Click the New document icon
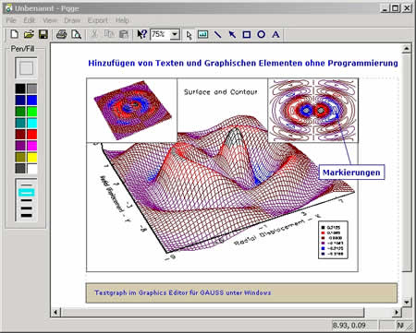Viewport: 416px width, 333px height. pos(14,34)
